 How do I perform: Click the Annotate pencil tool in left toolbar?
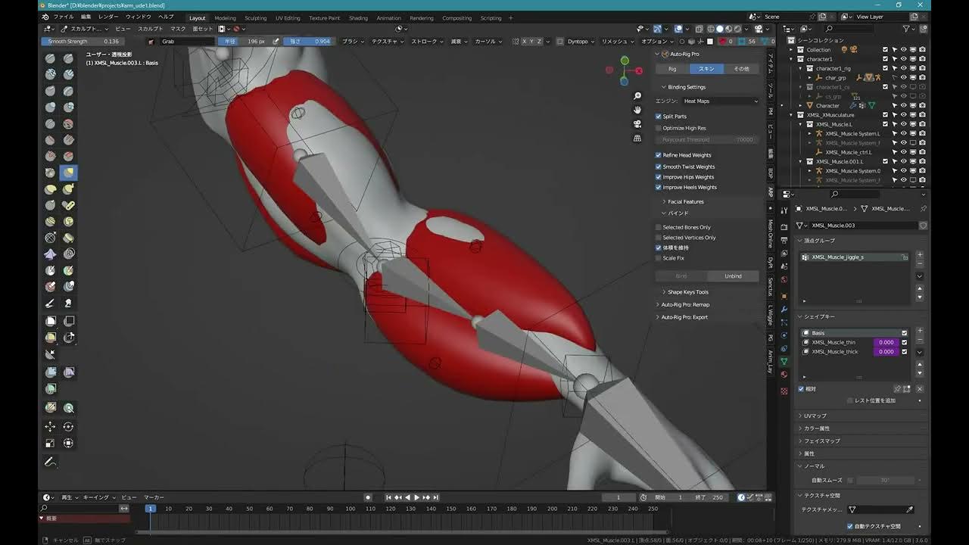click(51, 462)
